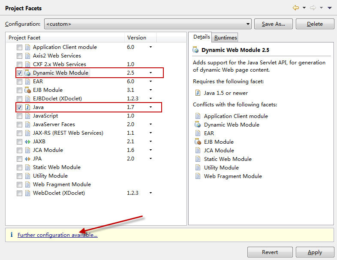Click the Delete configuration button
The image size is (337, 260).
315,24
